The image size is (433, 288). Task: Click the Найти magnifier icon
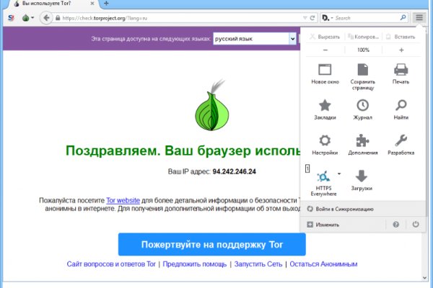401,106
